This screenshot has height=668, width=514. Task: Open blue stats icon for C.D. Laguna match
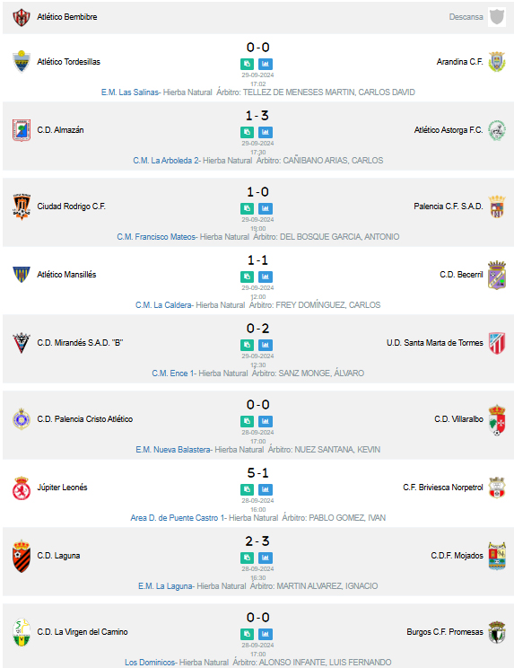[x=266, y=558]
